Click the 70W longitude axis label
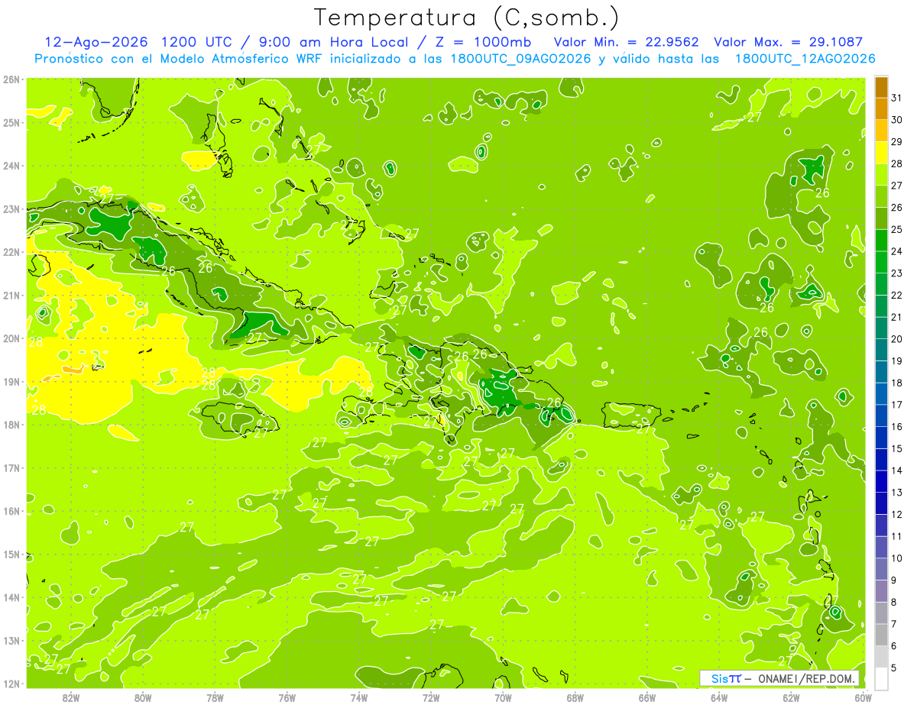 (x=503, y=697)
